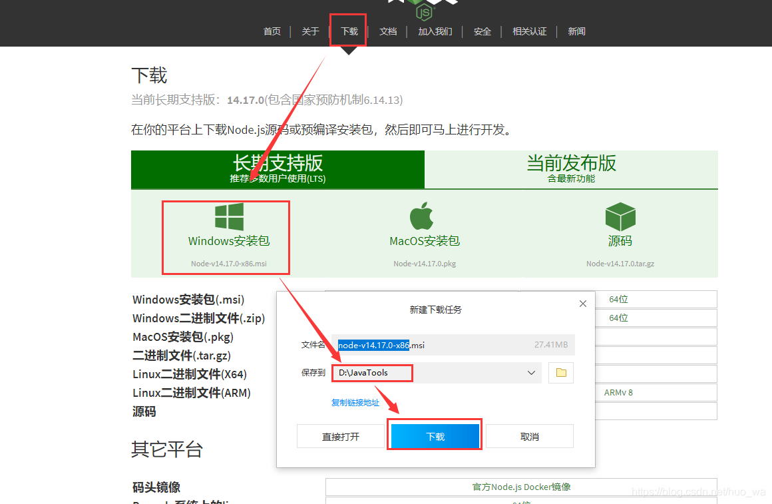The height and width of the screenshot is (504, 772).
Task: Click the Linux二进制文件(ARM) row label
Action: [192, 393]
